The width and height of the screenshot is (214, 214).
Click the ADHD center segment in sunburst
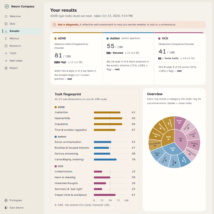[x=169, y=138]
